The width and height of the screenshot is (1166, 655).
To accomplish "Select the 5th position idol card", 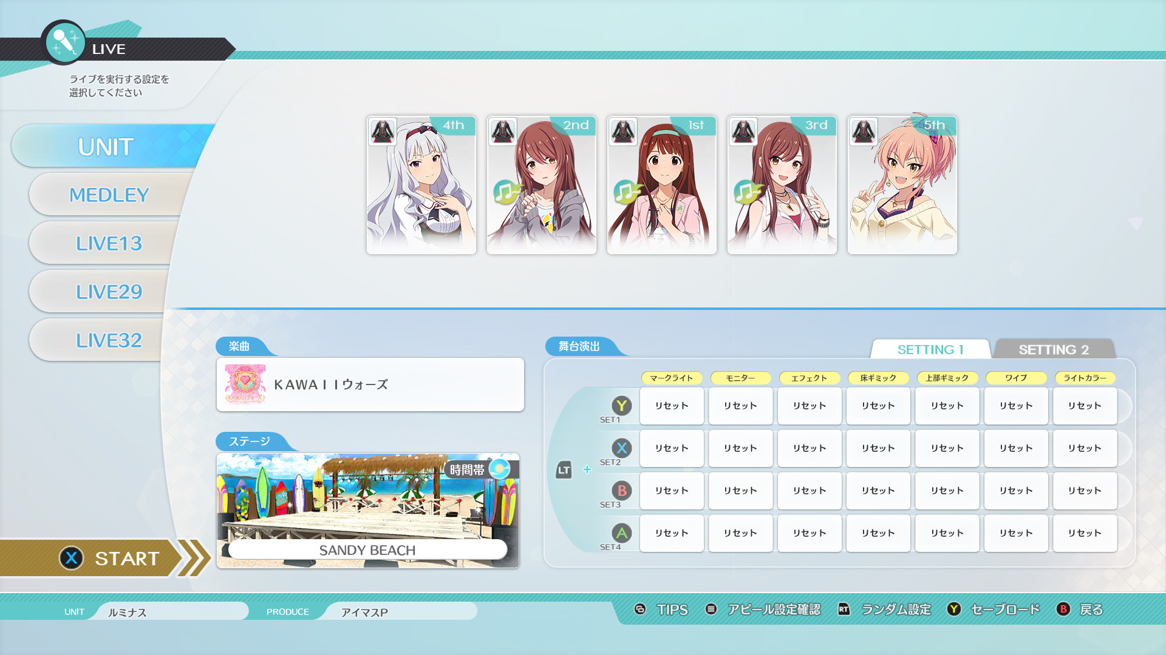I will click(x=902, y=185).
